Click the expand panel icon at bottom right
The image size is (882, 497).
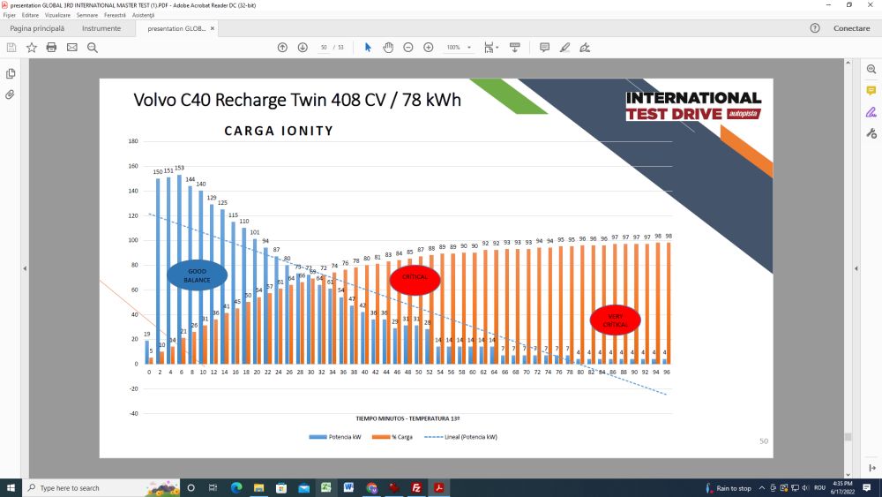pyautogui.click(x=872, y=468)
